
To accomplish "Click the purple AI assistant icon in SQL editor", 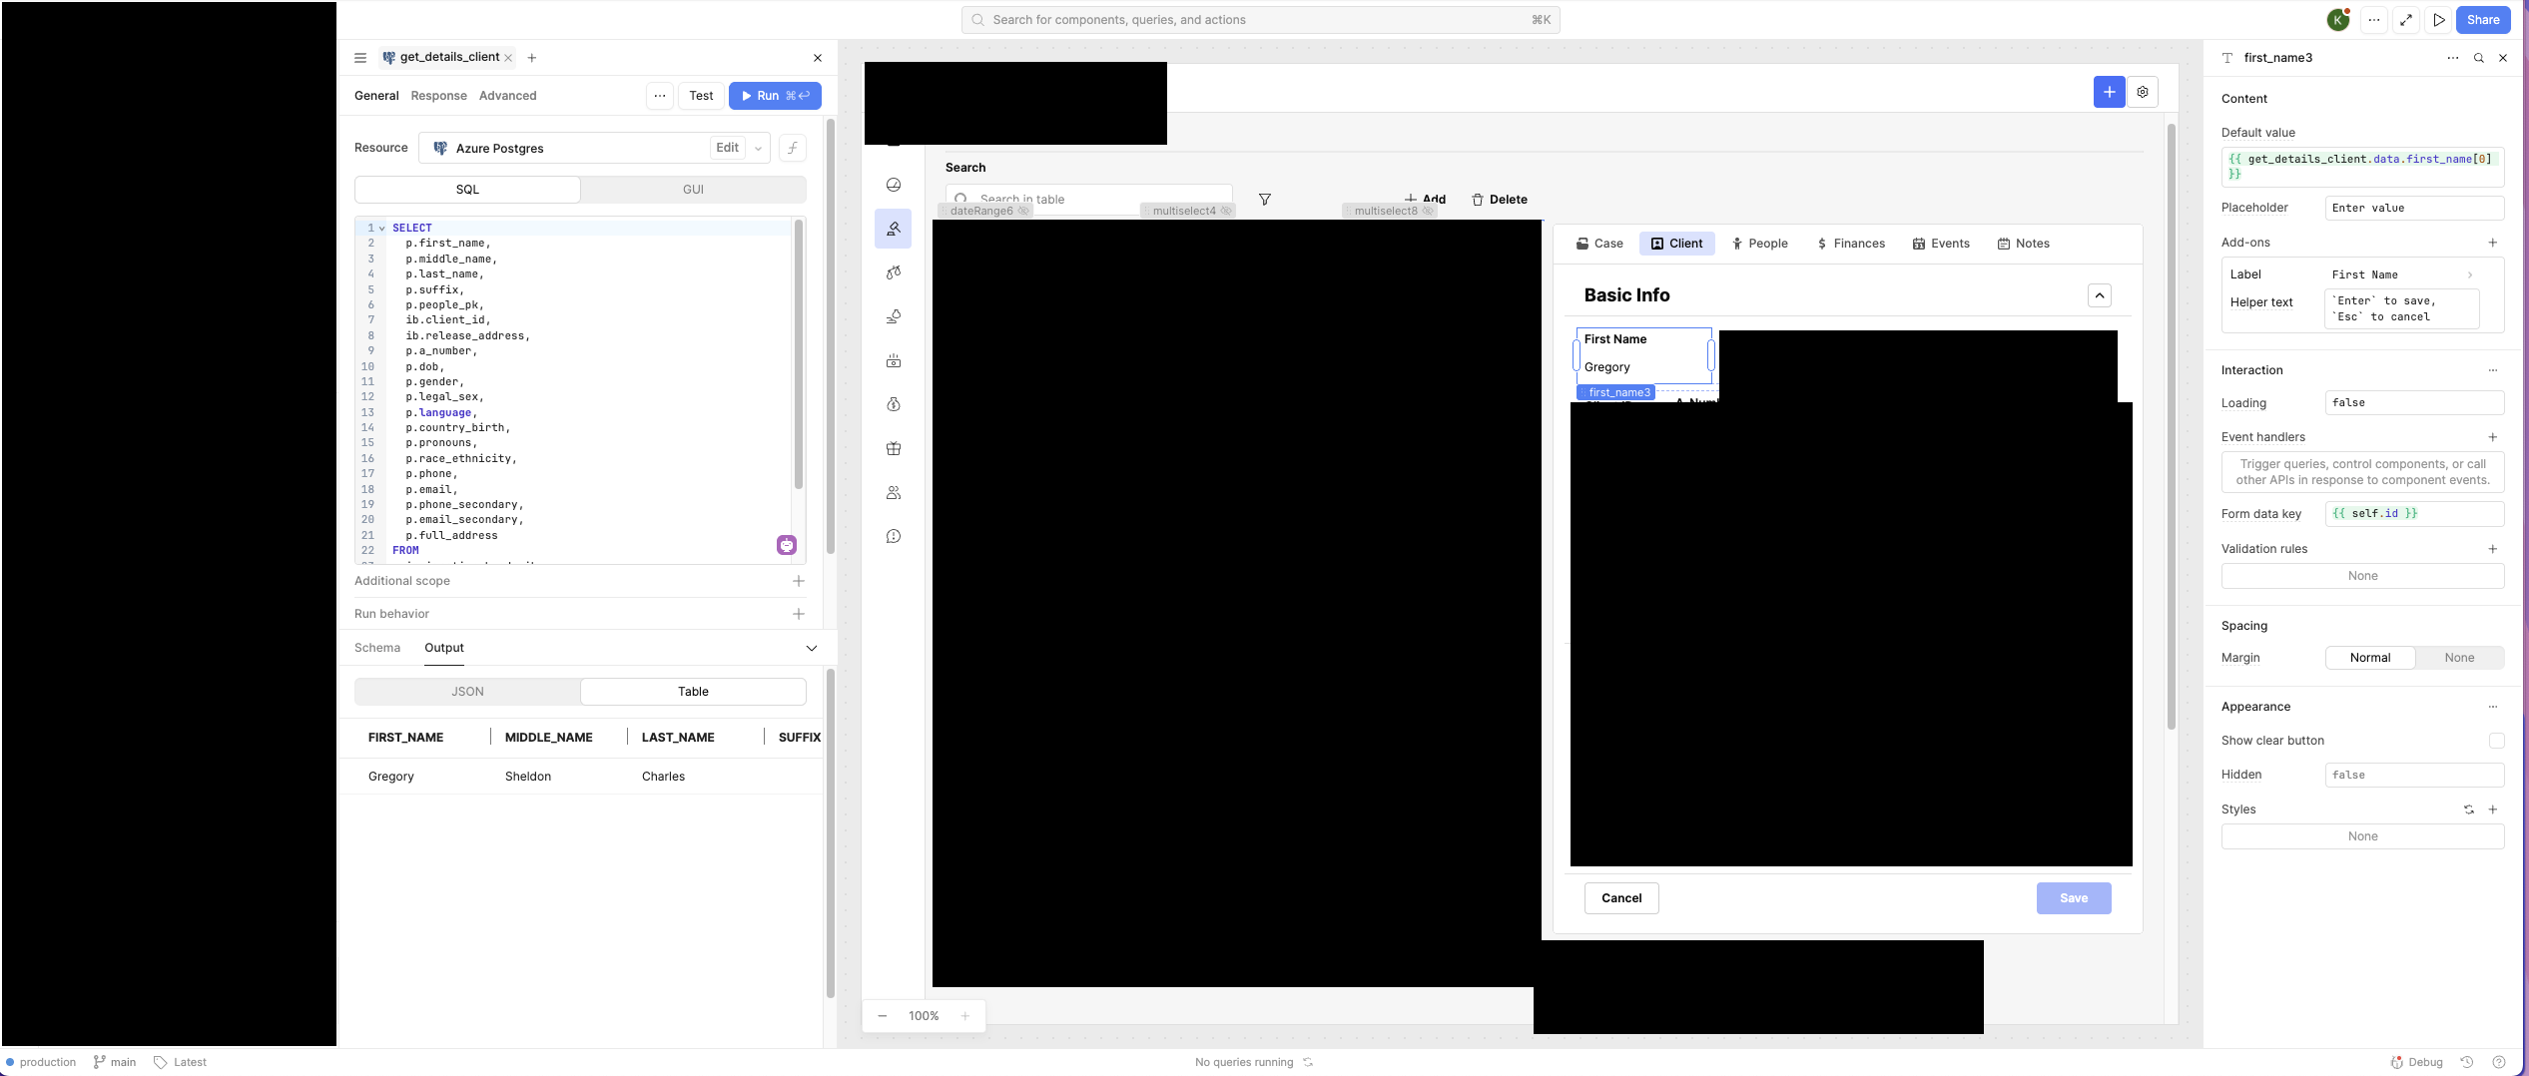I will click(x=787, y=545).
